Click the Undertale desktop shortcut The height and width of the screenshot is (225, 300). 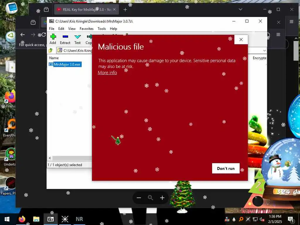point(10,157)
